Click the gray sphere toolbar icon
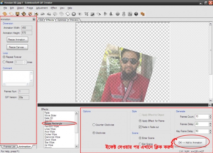213x153 pixels. coord(118,14)
